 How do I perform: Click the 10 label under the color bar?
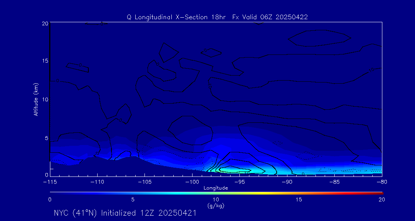pyautogui.click(x=216, y=200)
